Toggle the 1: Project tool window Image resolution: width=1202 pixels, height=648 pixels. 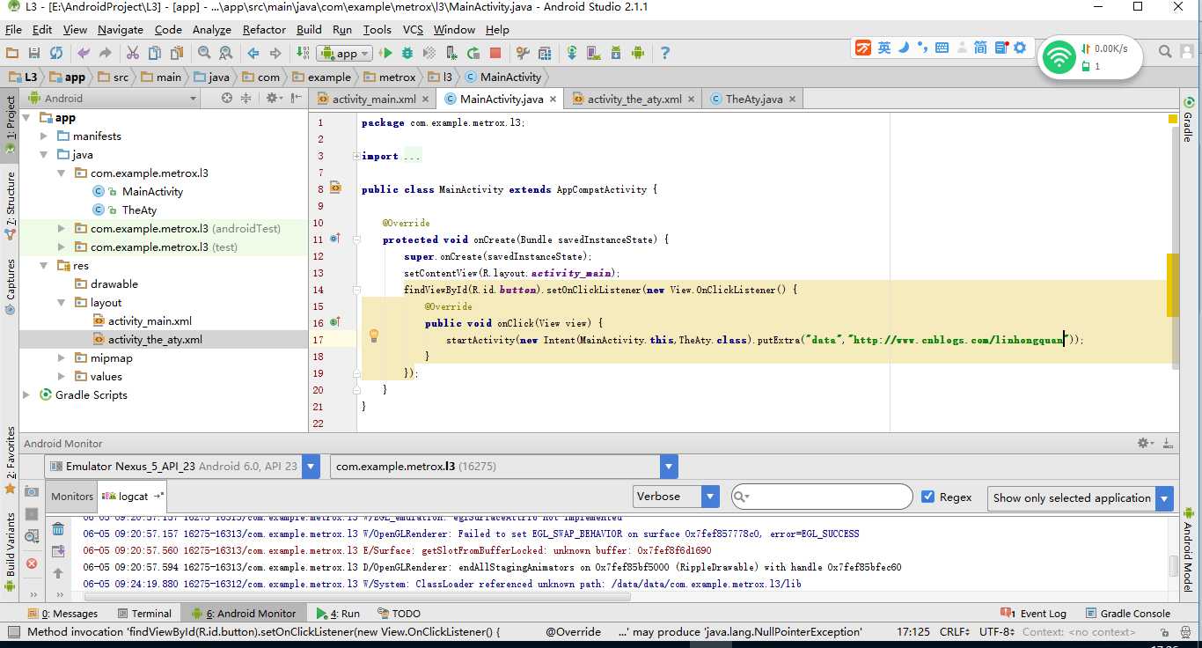[x=10, y=126]
